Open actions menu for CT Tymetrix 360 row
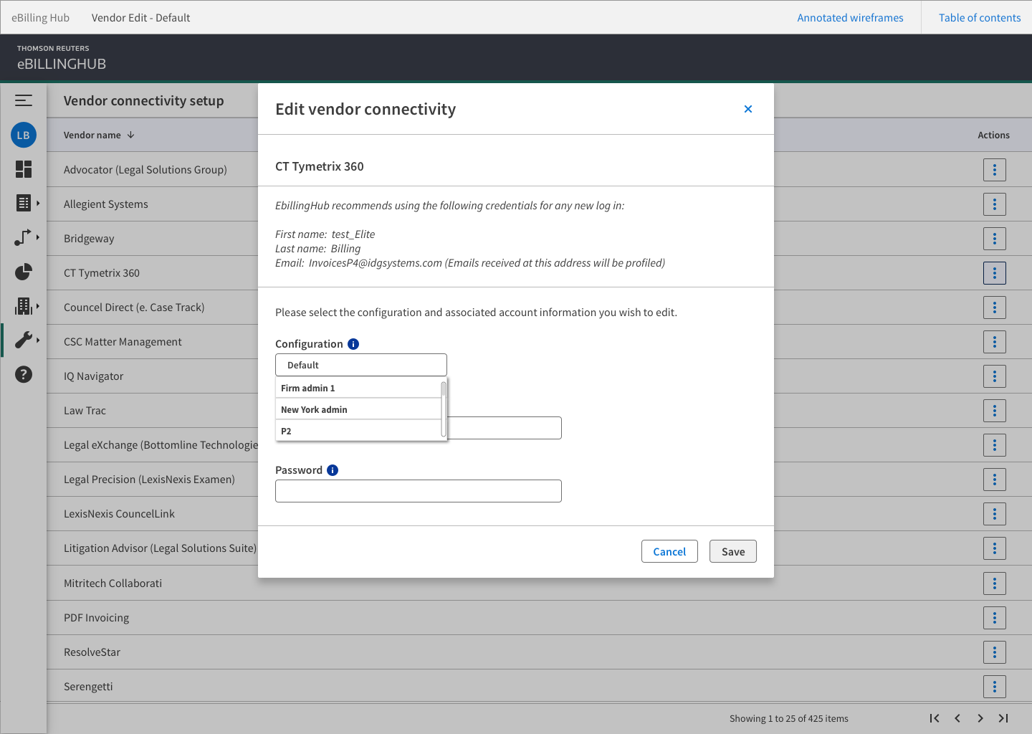This screenshot has width=1032, height=734. (995, 273)
